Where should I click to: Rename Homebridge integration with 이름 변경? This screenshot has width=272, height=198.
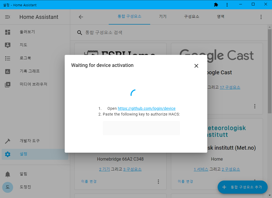click(x=89, y=182)
